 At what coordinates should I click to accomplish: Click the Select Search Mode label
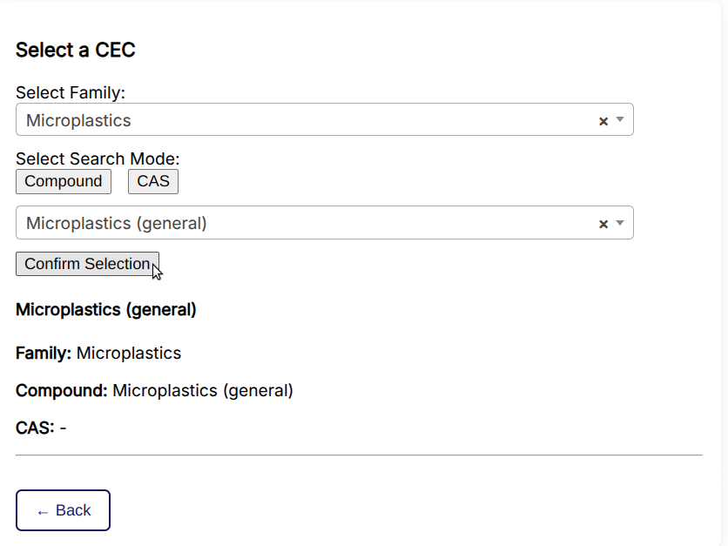click(x=97, y=158)
